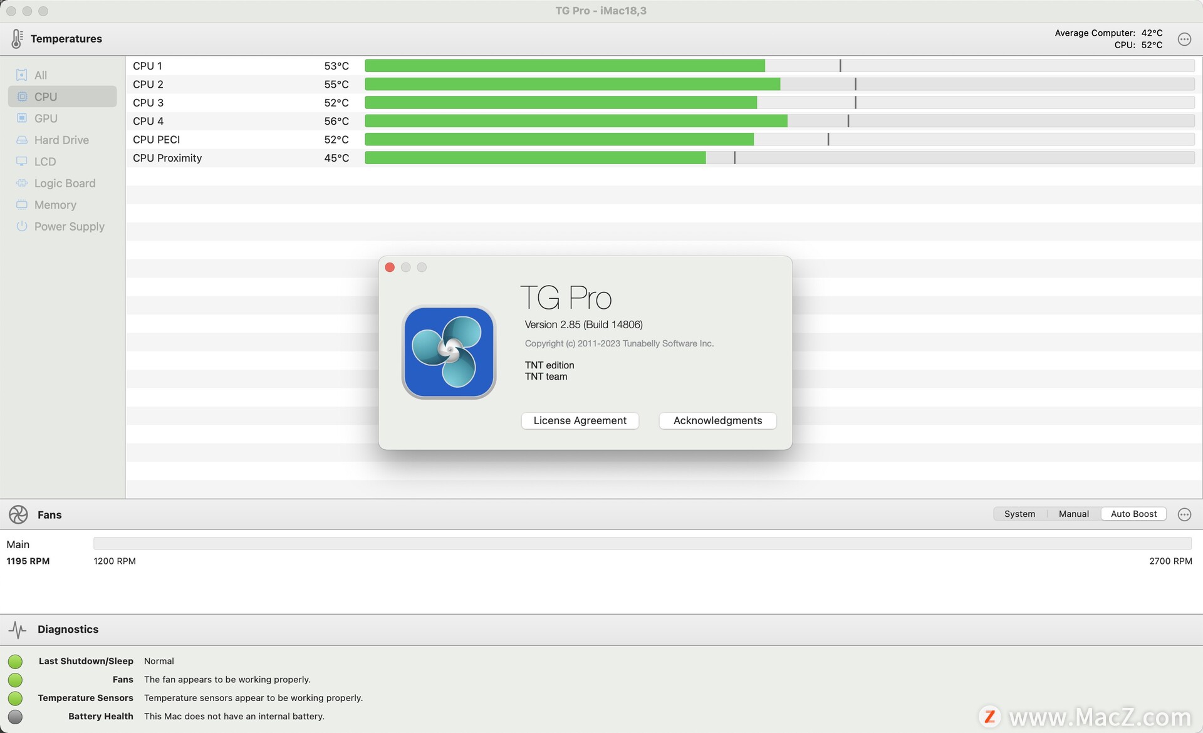Image resolution: width=1203 pixels, height=733 pixels.
Task: Select the CPU 3 row label
Action: 148,103
